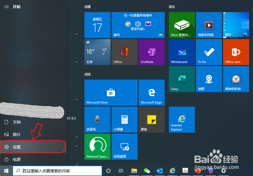Open Settings (设置) in the left rail
Viewport: 253px width, 176px height.
(33, 147)
